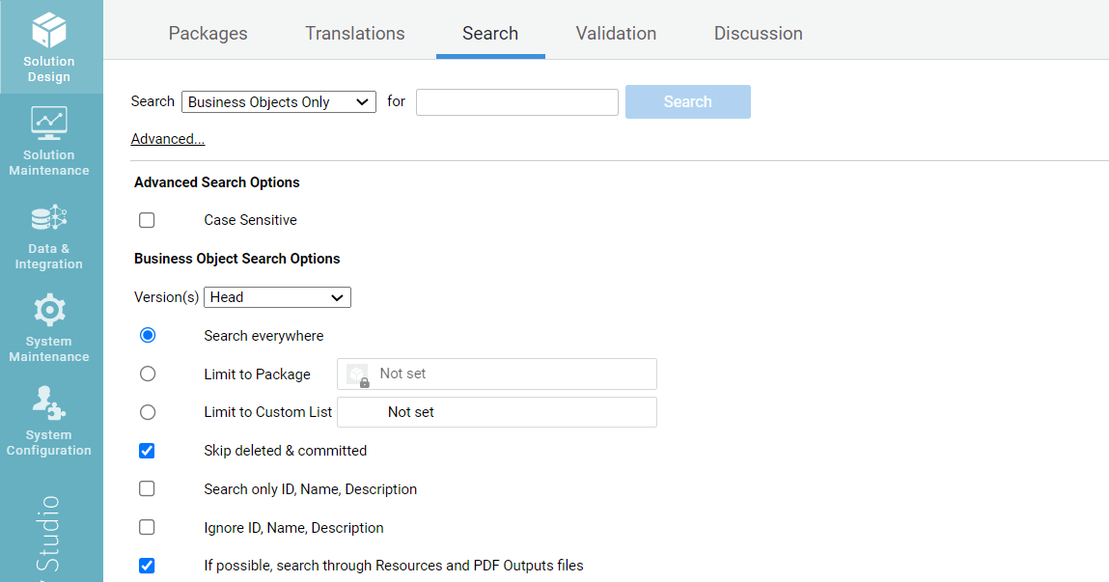
Task: Uncheck search through Resources and PDF Outputs
Action: pyautogui.click(x=147, y=566)
